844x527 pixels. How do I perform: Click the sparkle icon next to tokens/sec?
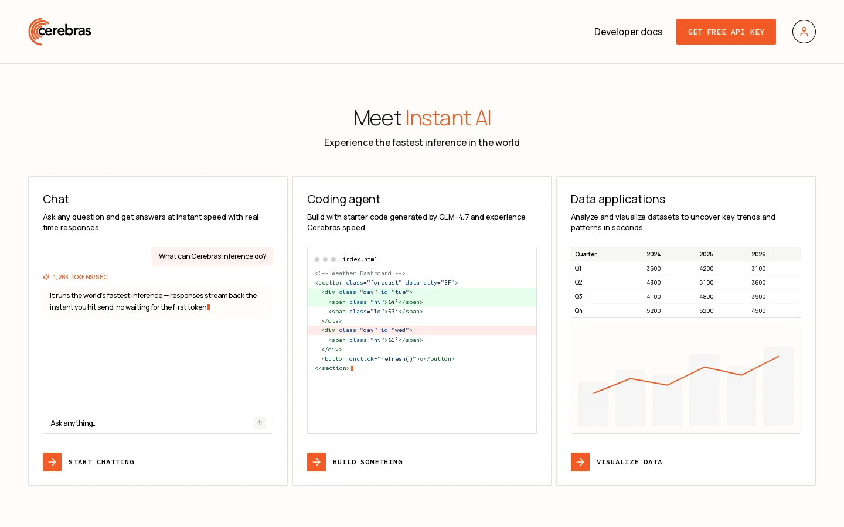coord(46,277)
